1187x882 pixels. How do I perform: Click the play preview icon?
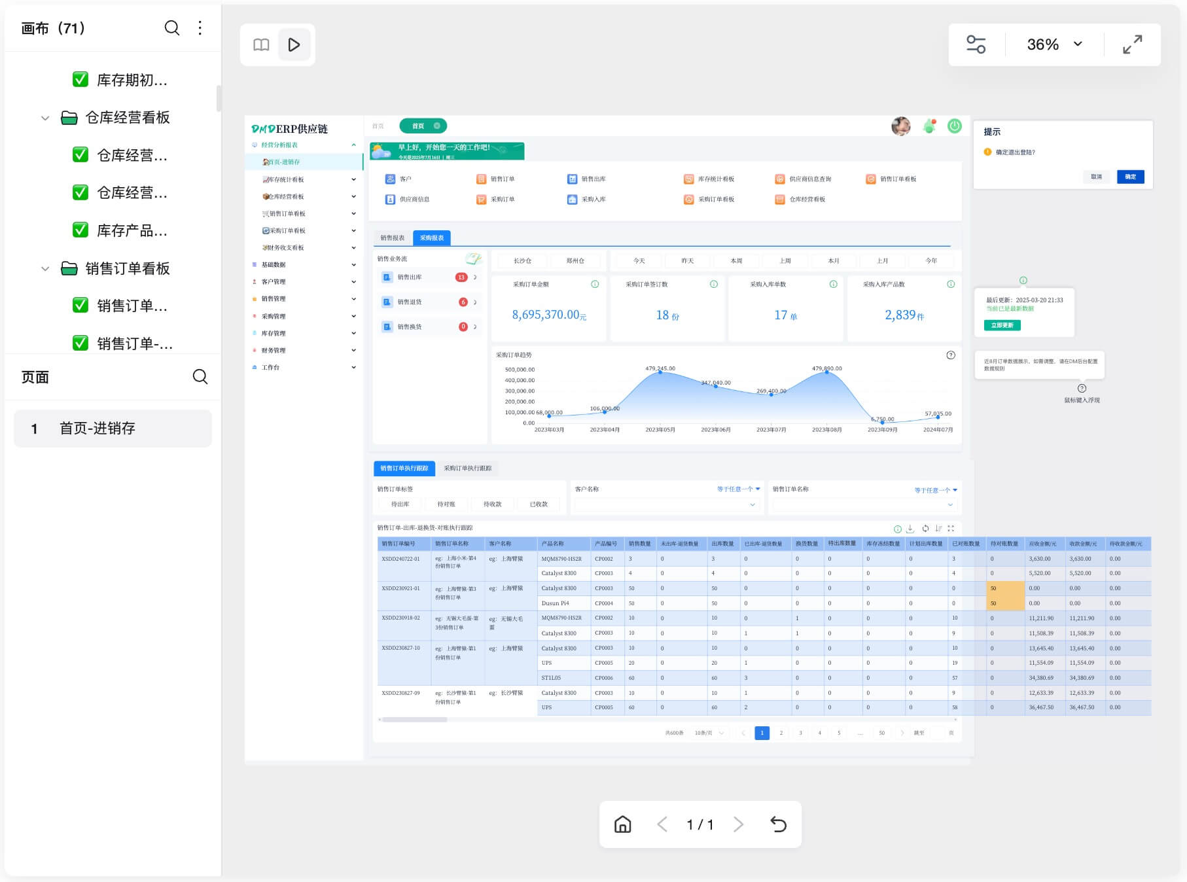point(294,44)
